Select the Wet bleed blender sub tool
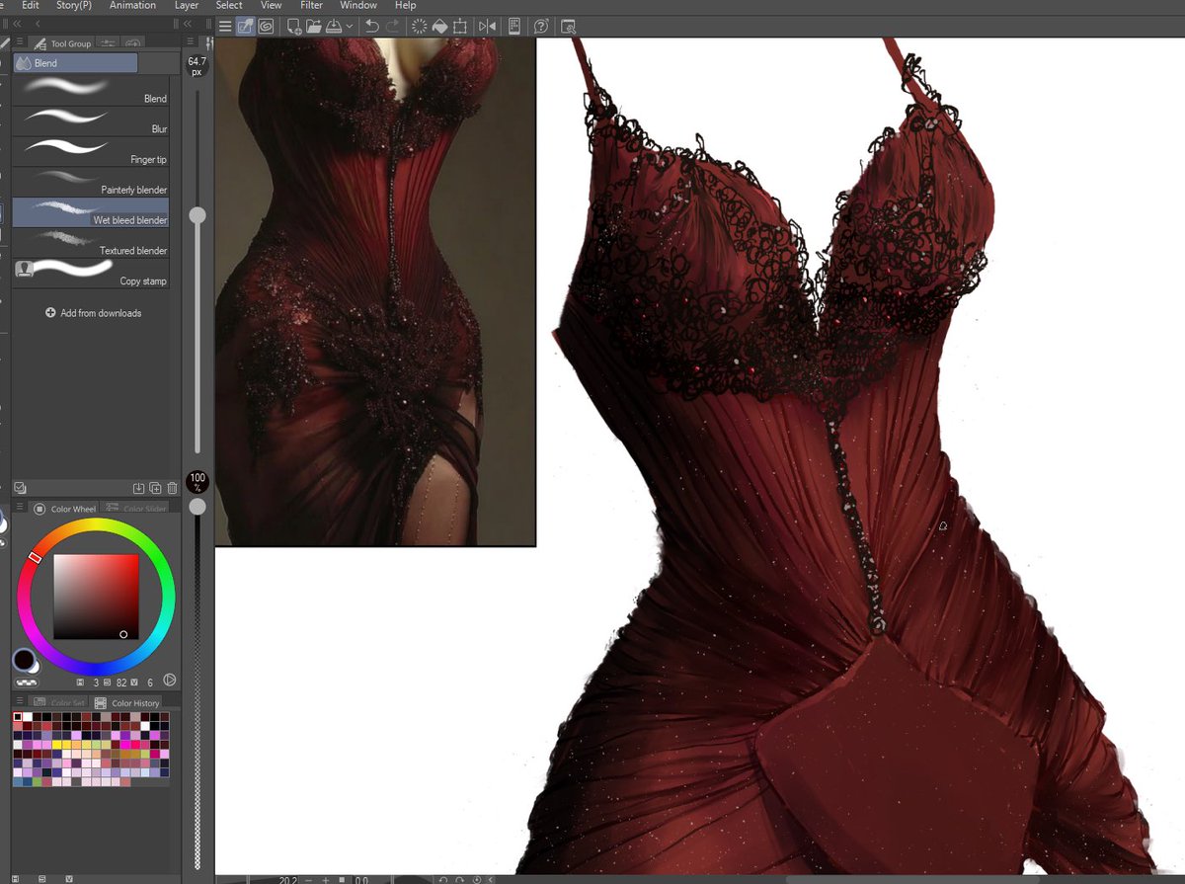Image resolution: width=1185 pixels, height=884 pixels. point(91,213)
